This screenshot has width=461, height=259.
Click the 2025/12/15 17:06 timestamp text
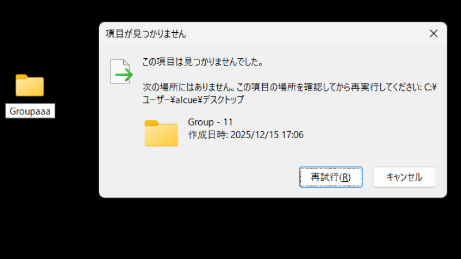[267, 135]
